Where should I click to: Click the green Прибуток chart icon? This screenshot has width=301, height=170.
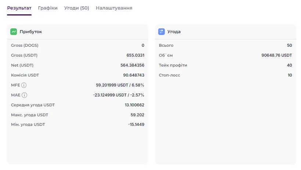click(x=14, y=32)
